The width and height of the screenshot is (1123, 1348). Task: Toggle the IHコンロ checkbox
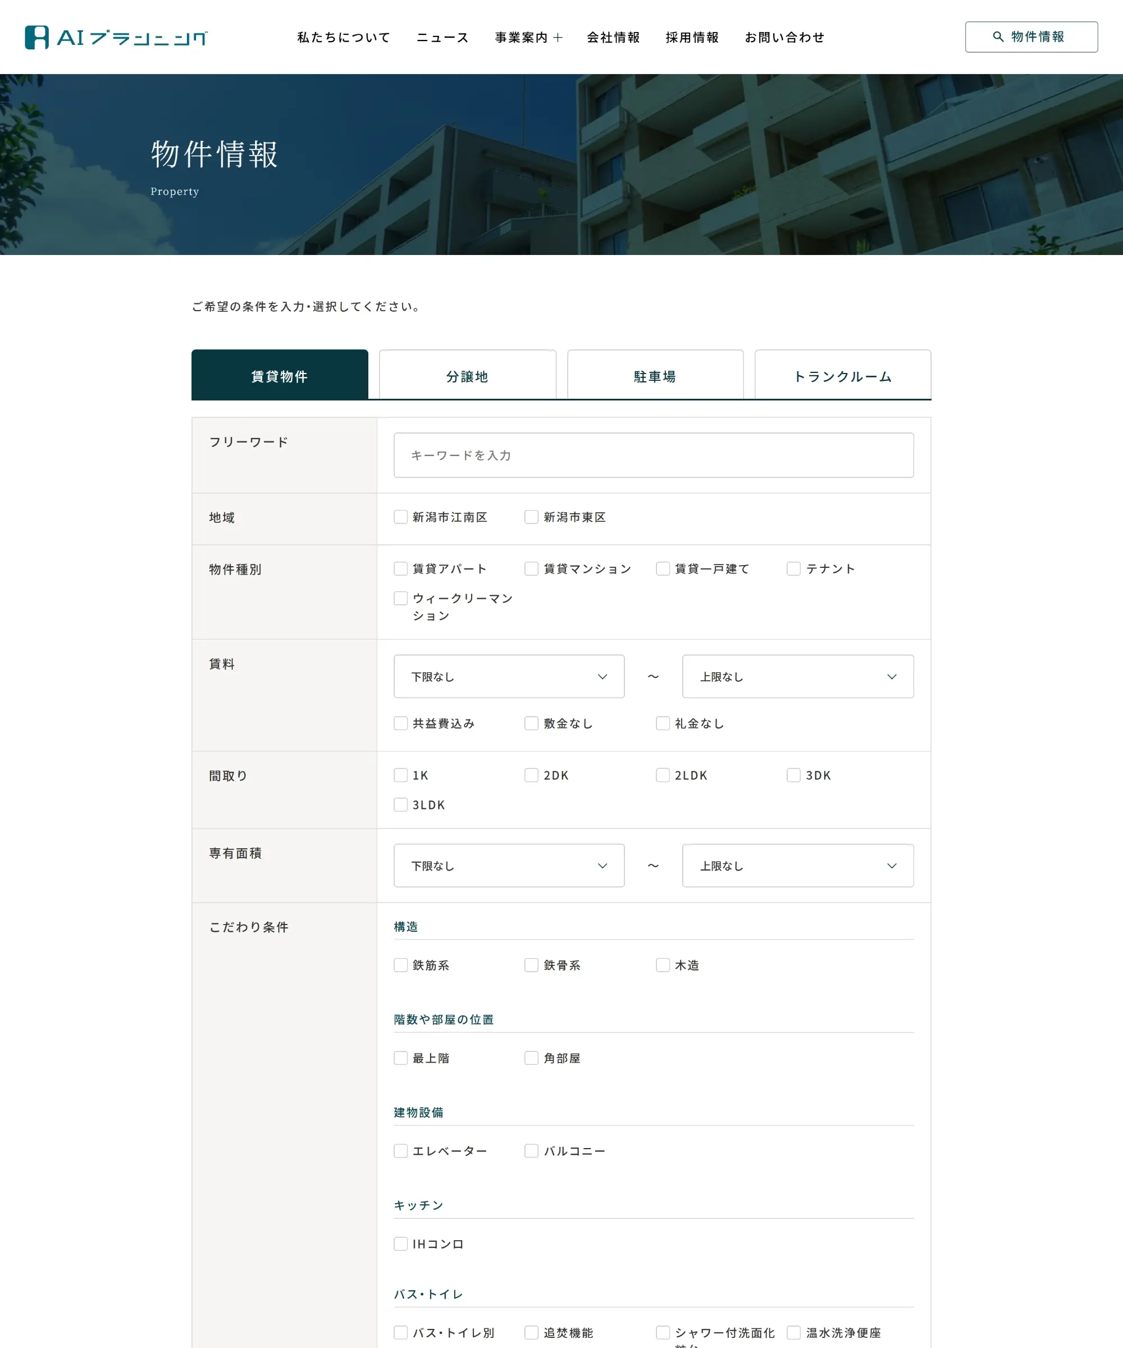[400, 1244]
